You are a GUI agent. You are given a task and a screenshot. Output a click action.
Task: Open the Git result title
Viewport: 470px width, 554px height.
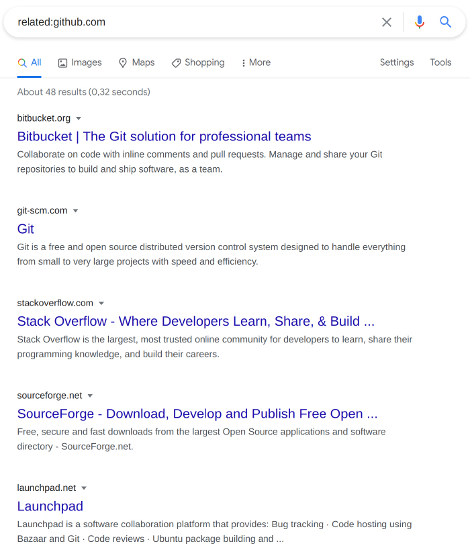coord(26,229)
